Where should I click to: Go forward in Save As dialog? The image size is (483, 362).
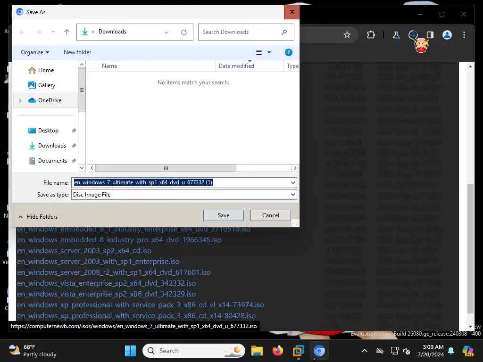tap(39, 32)
